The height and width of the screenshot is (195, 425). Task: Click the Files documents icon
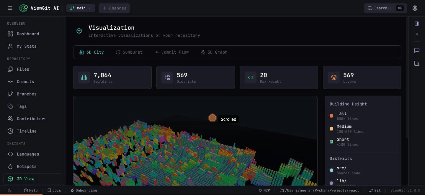click(10, 69)
